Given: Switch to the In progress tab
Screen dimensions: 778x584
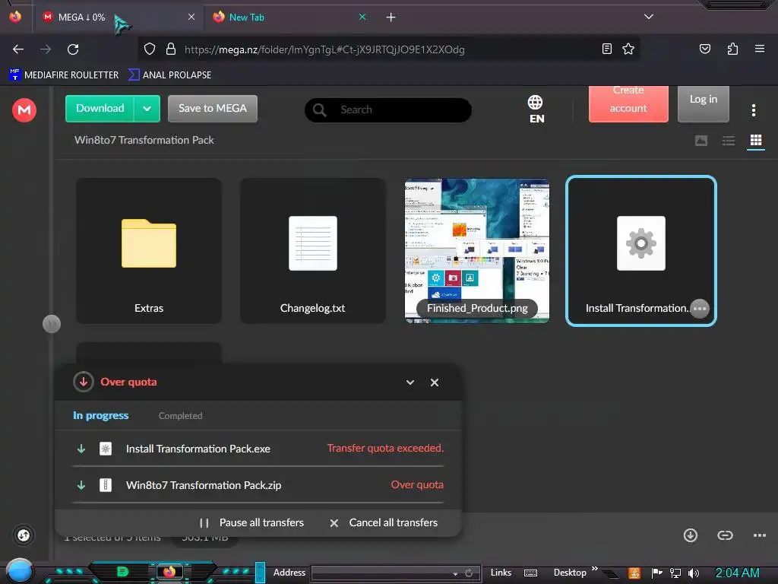Looking at the screenshot, I should [101, 416].
